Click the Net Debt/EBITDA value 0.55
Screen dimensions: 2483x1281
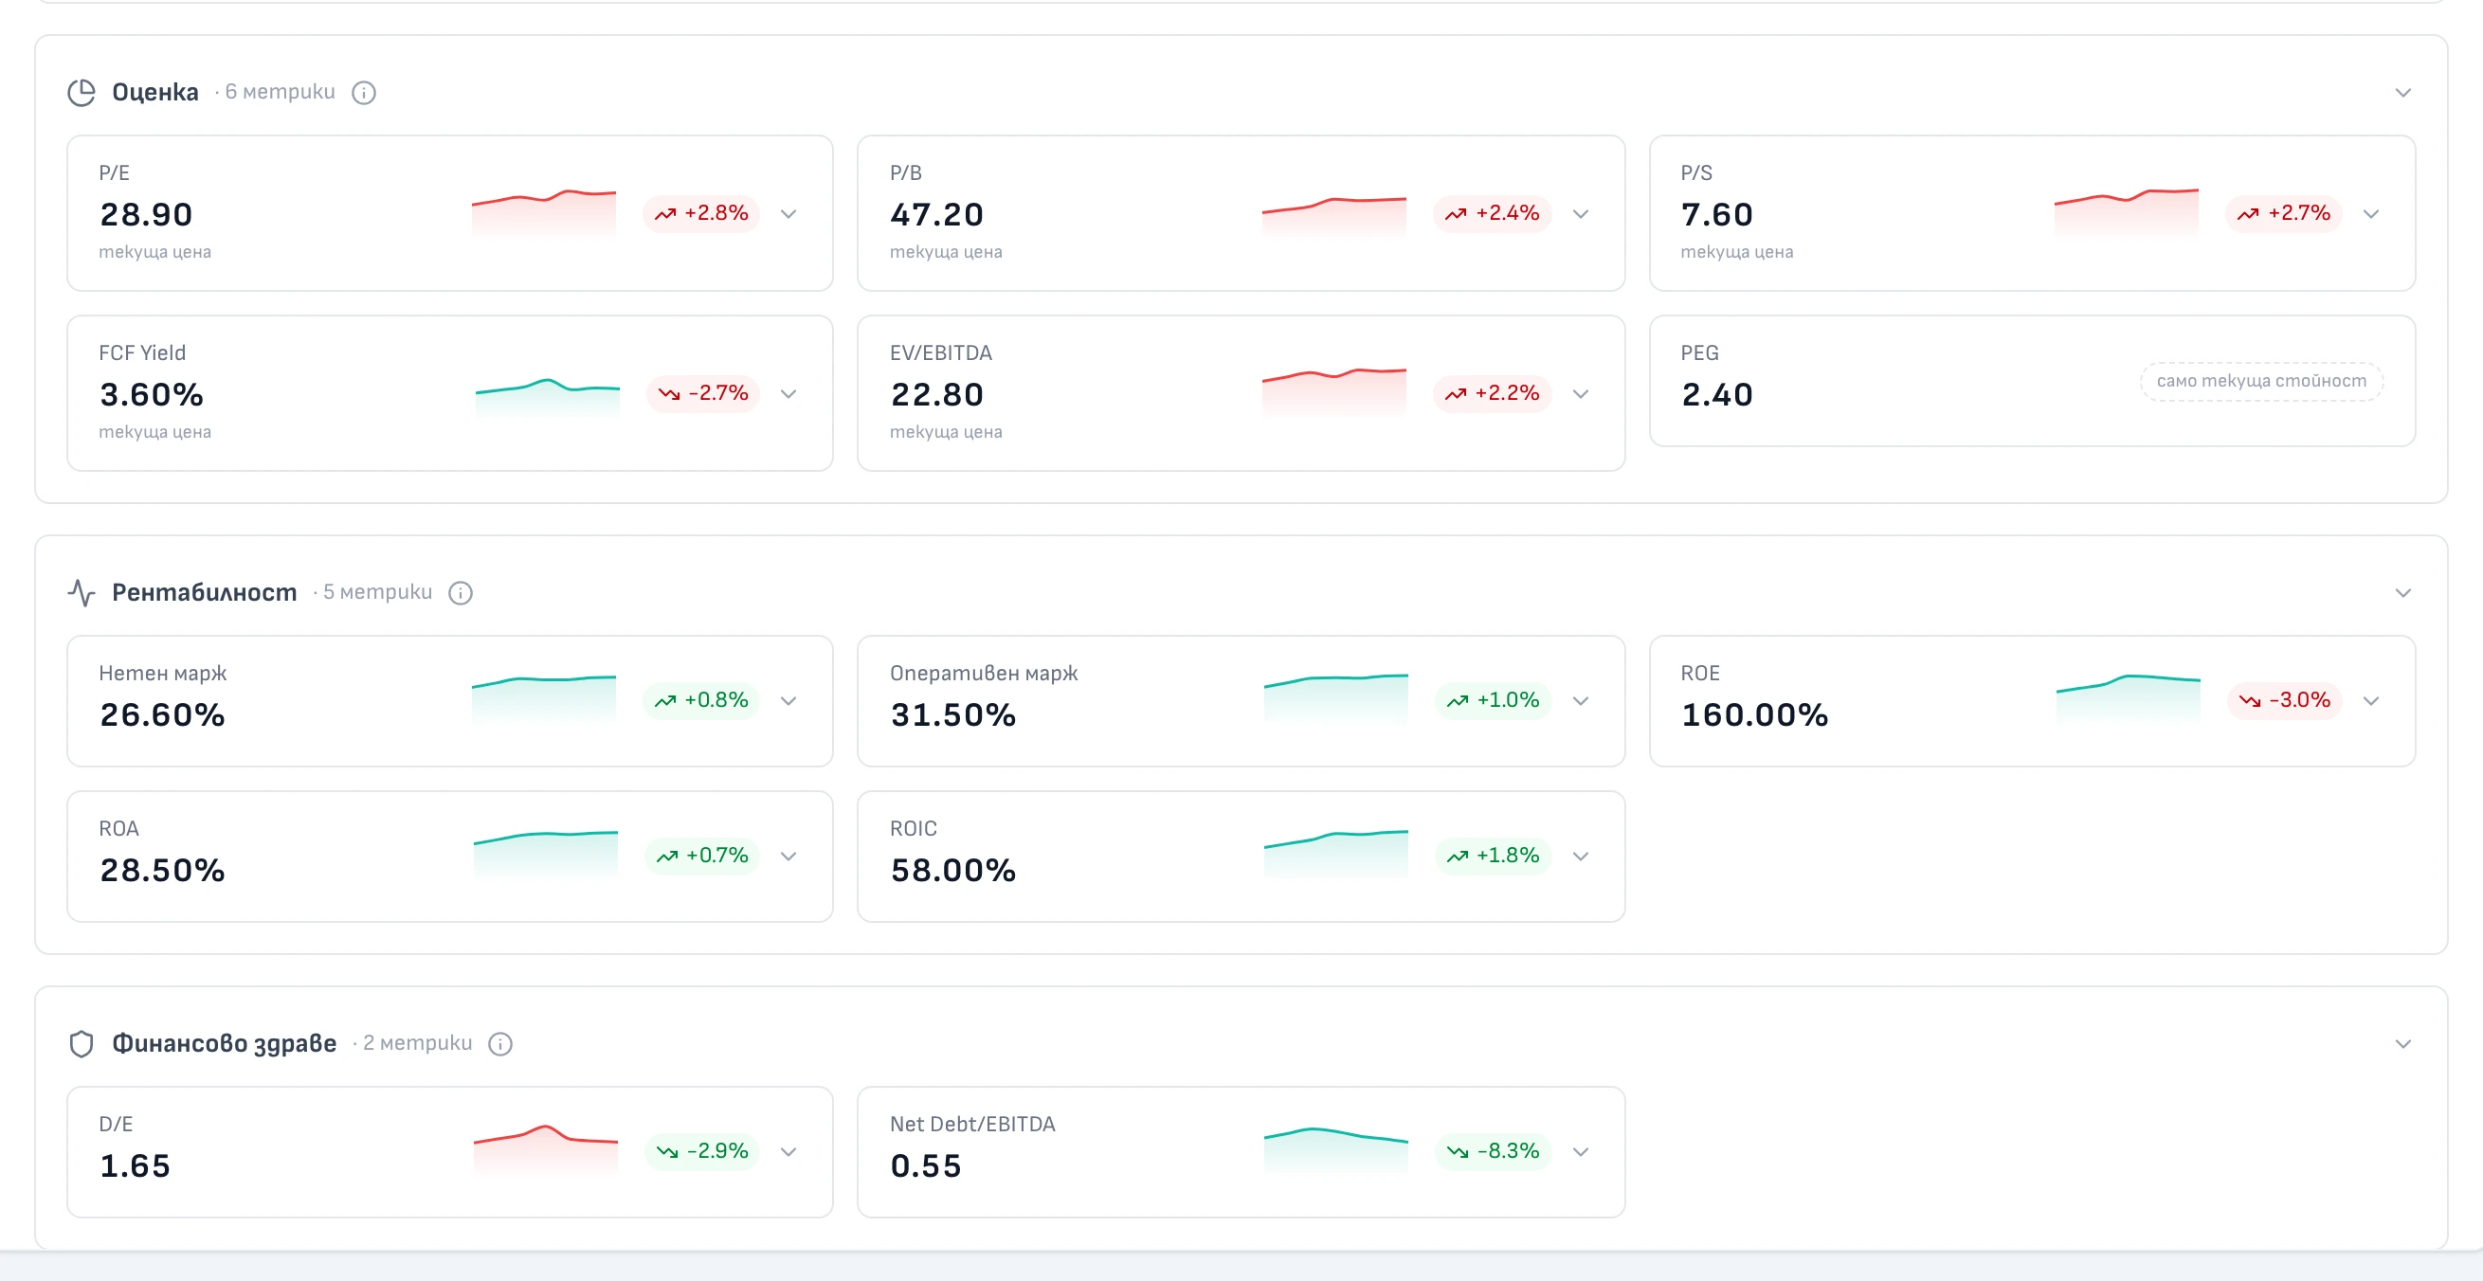click(x=925, y=1166)
